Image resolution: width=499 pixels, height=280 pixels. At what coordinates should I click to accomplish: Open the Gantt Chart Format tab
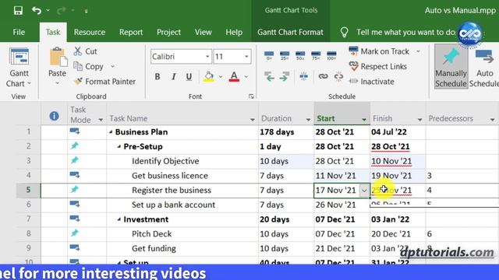point(290,32)
